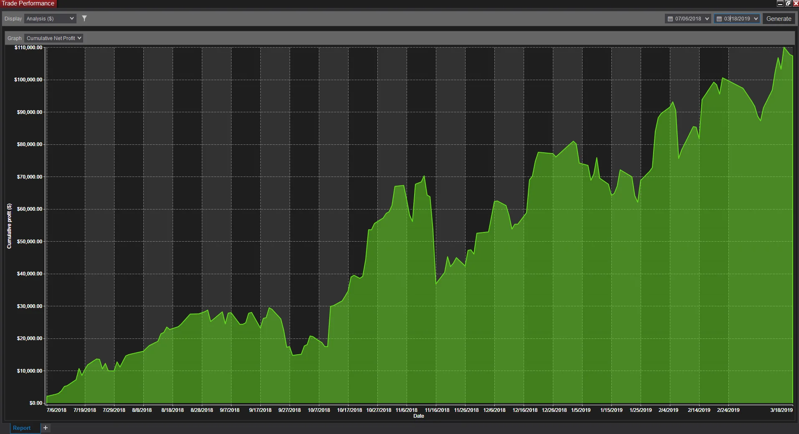Restore the Trade Performance window

click(x=788, y=3)
